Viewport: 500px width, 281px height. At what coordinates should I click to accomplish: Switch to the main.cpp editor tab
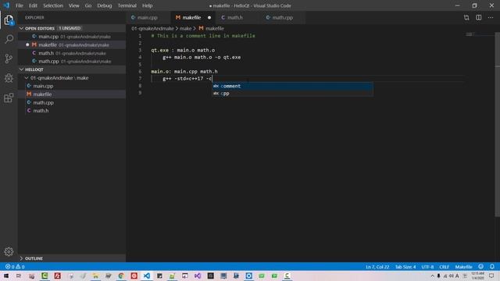point(148,17)
